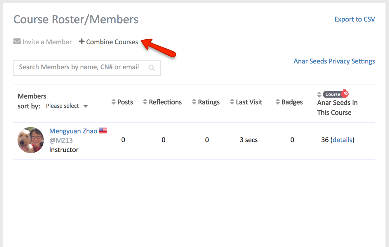Viewport: 389px width, 247px height.
Task: Click the US flag next to Mengyuan Zhao
Action: pos(103,130)
